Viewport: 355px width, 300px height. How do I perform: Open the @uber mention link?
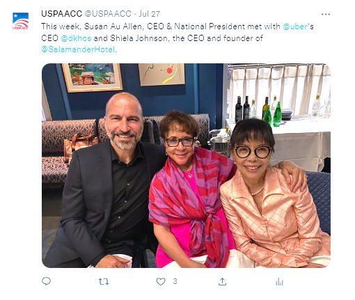coord(295,26)
